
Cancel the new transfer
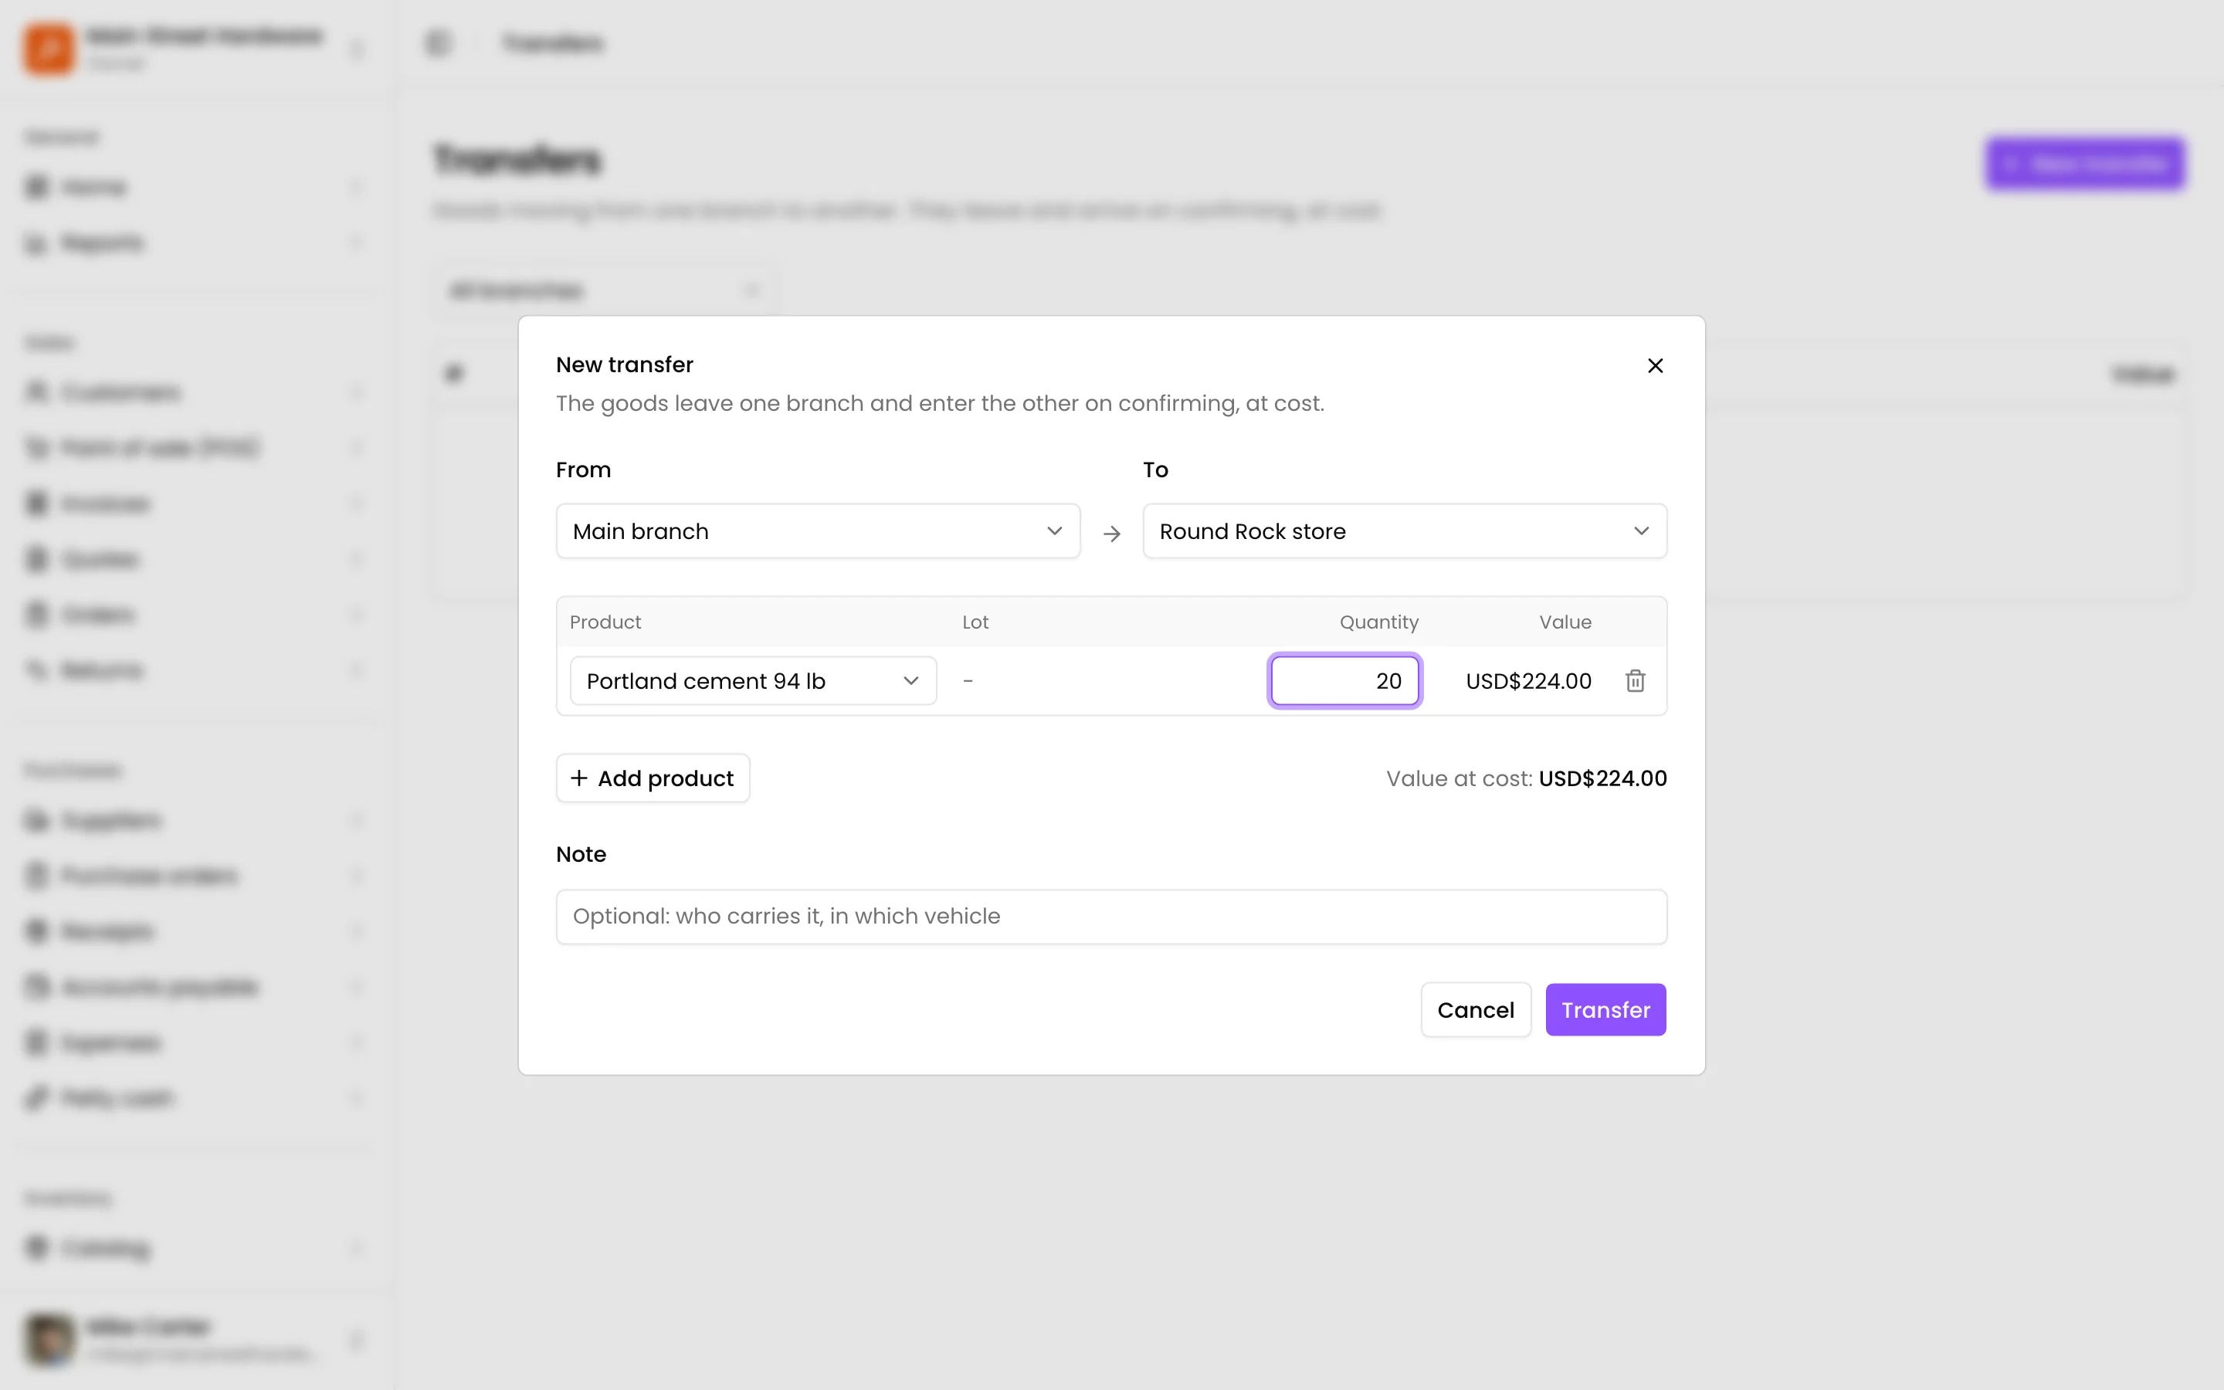coord(1475,1010)
